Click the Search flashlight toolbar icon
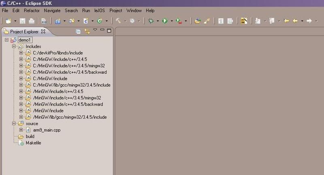The height and width of the screenshot is (175, 324). click(207, 21)
